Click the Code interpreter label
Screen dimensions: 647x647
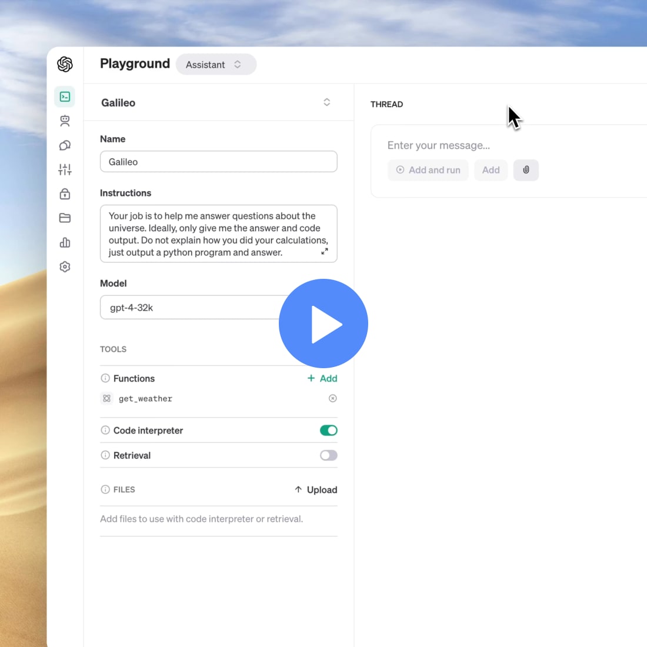coord(148,431)
